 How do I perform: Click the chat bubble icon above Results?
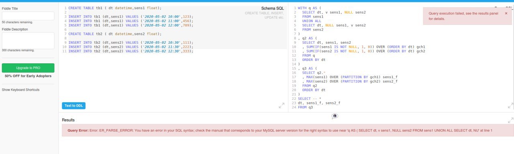point(335,116)
